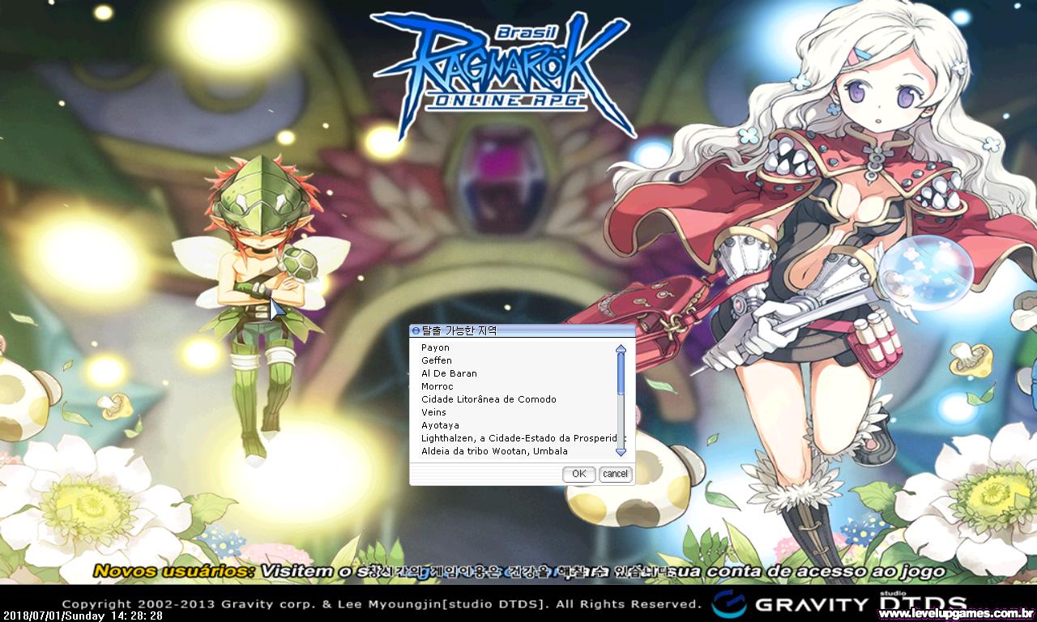
Task: Click the studio DTDS logo
Action: (922, 601)
